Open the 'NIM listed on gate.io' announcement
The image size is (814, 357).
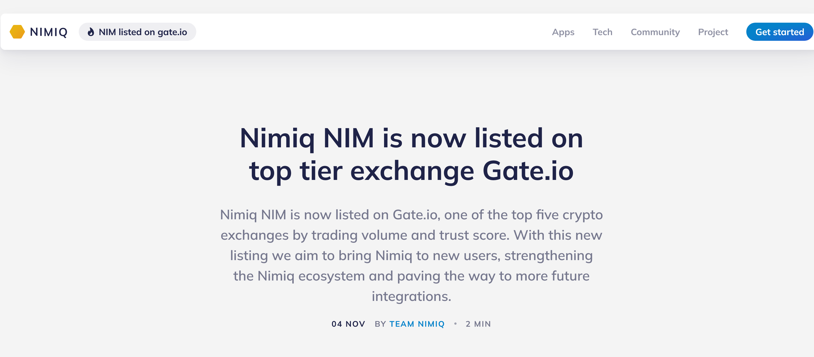coord(142,32)
